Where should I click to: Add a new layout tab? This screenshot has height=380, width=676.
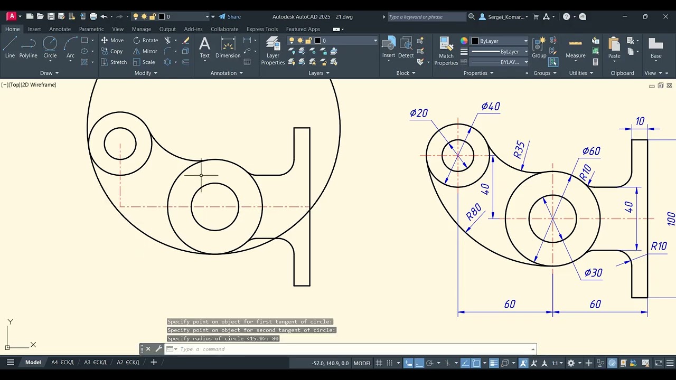154,362
